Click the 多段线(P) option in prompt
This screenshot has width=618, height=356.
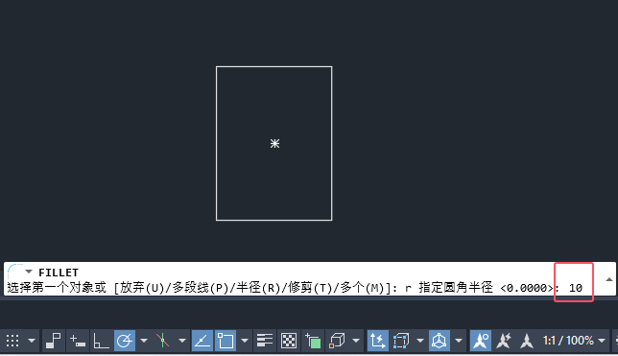click(x=199, y=288)
